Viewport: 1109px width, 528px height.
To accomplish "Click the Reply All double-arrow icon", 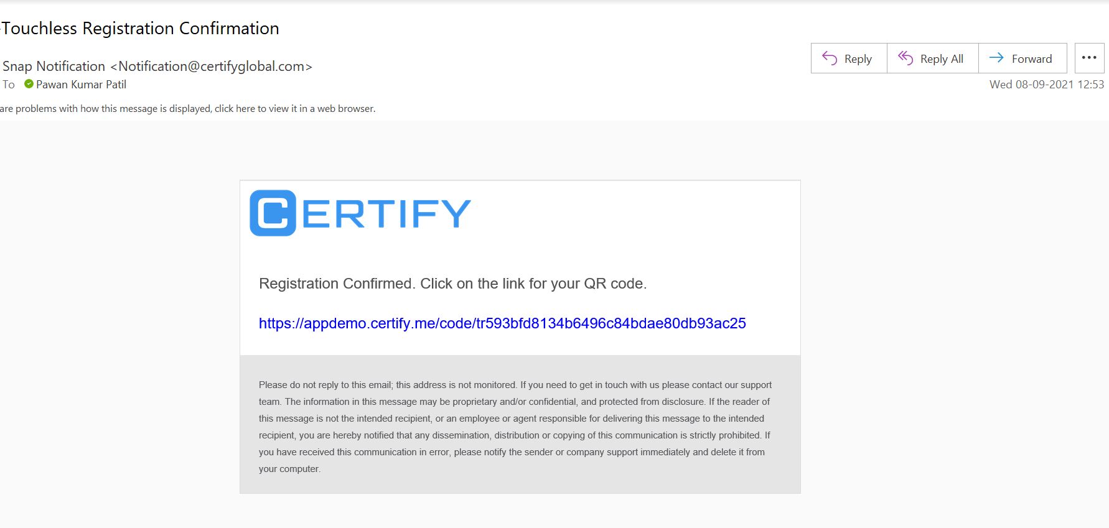I will (905, 58).
